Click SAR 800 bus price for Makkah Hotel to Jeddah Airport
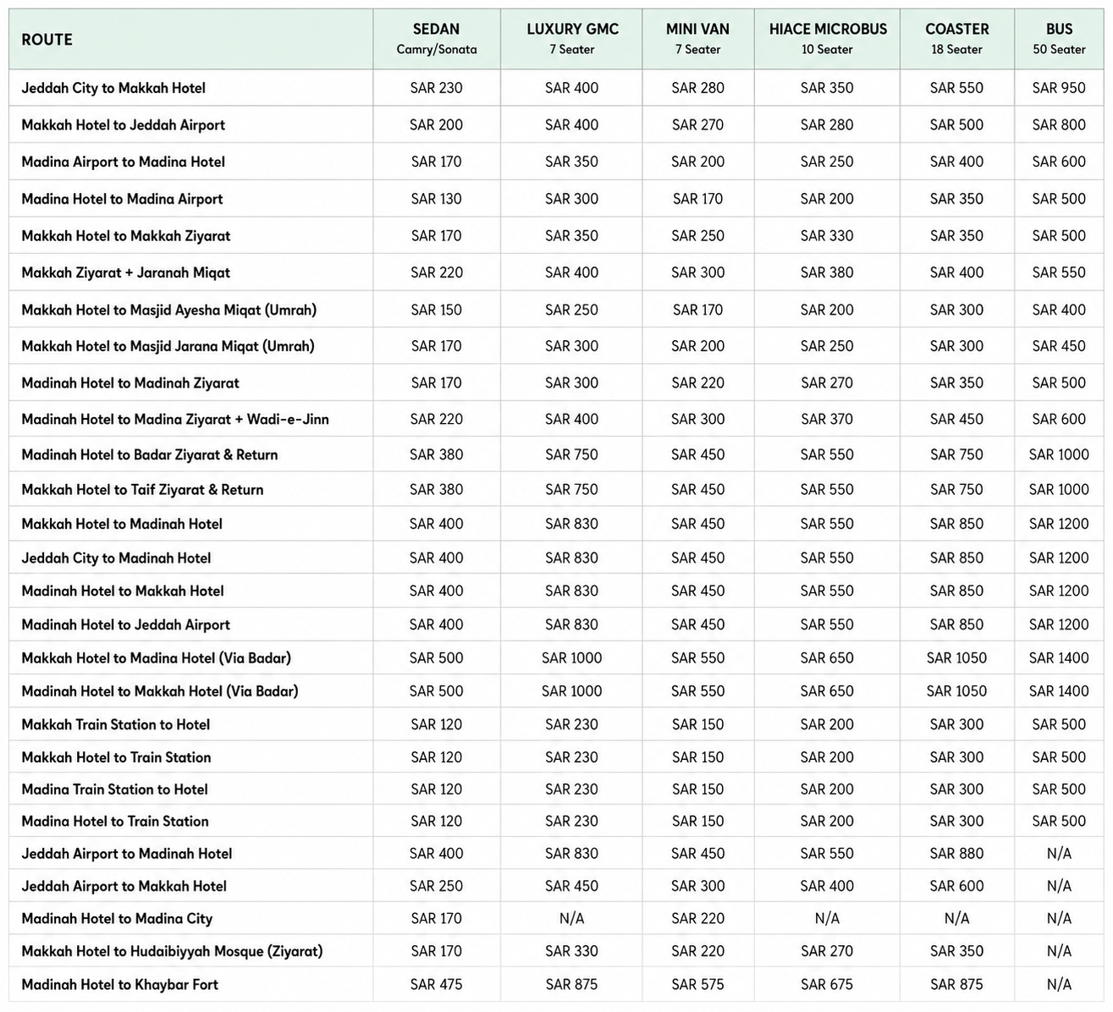The image size is (1113, 1012). 1059,125
